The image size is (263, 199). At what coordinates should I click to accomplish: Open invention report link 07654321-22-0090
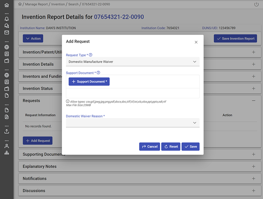(119, 17)
